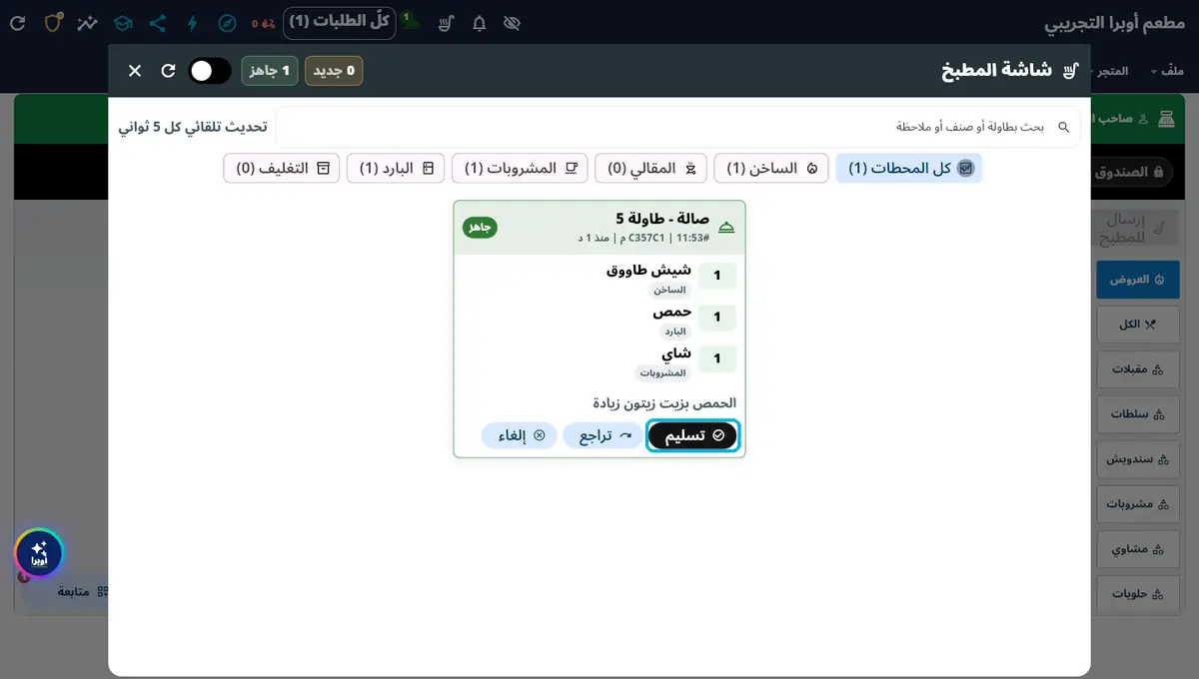Click the red delivery scooter counter icon

tap(263, 22)
